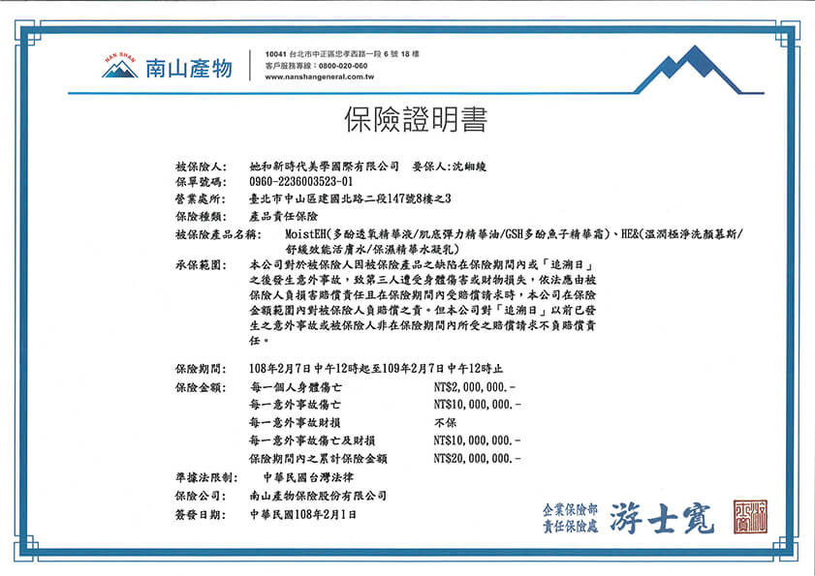The width and height of the screenshot is (815, 576).
Task: Click the 企業保險部 責任保險處 department text
Action: [570, 518]
